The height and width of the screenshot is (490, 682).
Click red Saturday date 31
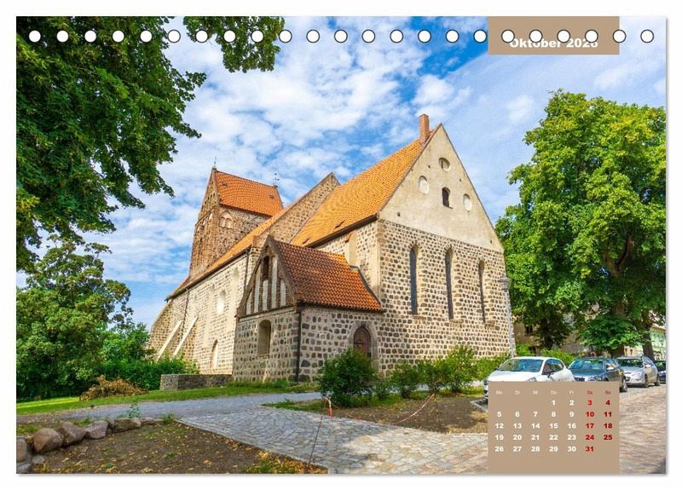point(589,448)
